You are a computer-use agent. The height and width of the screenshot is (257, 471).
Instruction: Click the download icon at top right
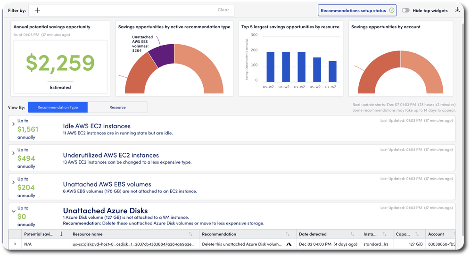click(x=457, y=10)
